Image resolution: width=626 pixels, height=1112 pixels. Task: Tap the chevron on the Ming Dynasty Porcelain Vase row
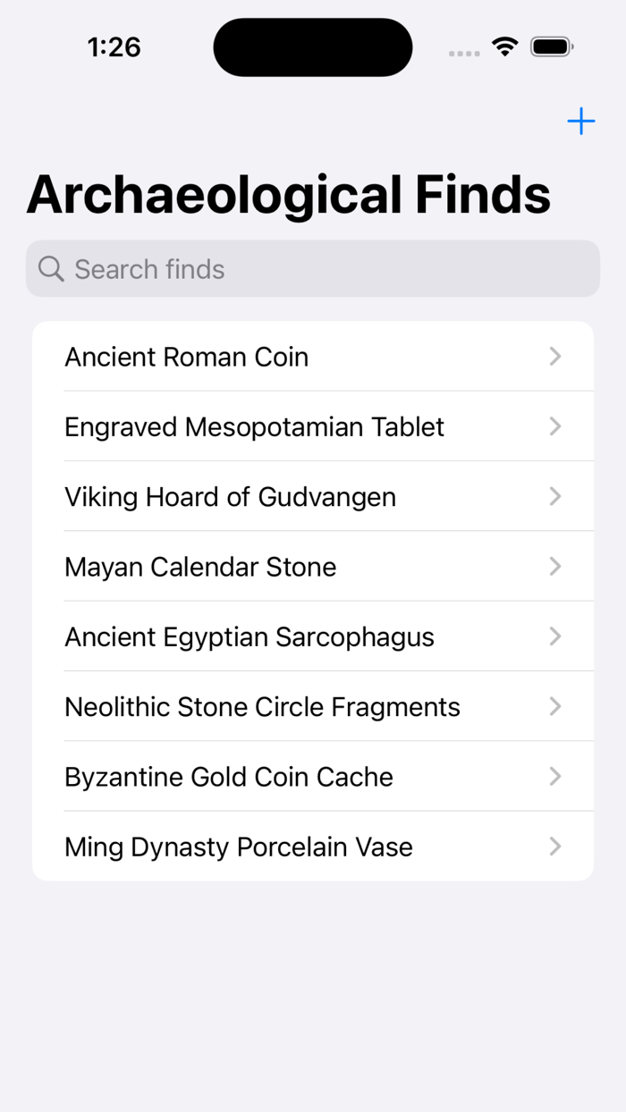555,847
